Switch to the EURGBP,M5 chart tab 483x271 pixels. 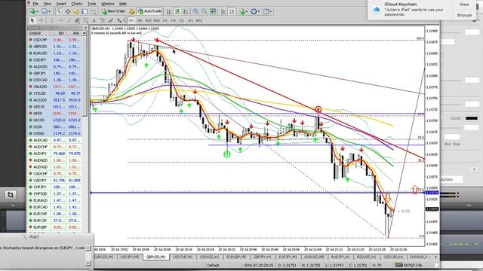point(236,257)
